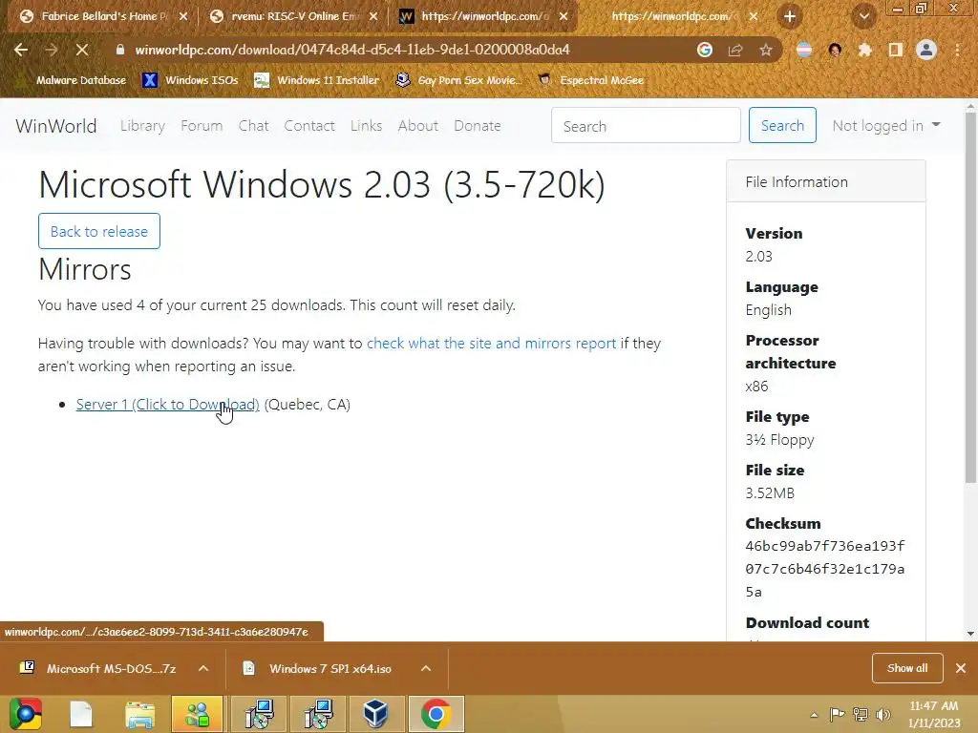Click Server 1 (Click to Download) link

click(x=167, y=405)
